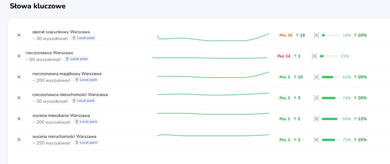
Task: Click Local pack pin icon for 'wycena nieruchomości Warszawa'
Action: click(77, 142)
